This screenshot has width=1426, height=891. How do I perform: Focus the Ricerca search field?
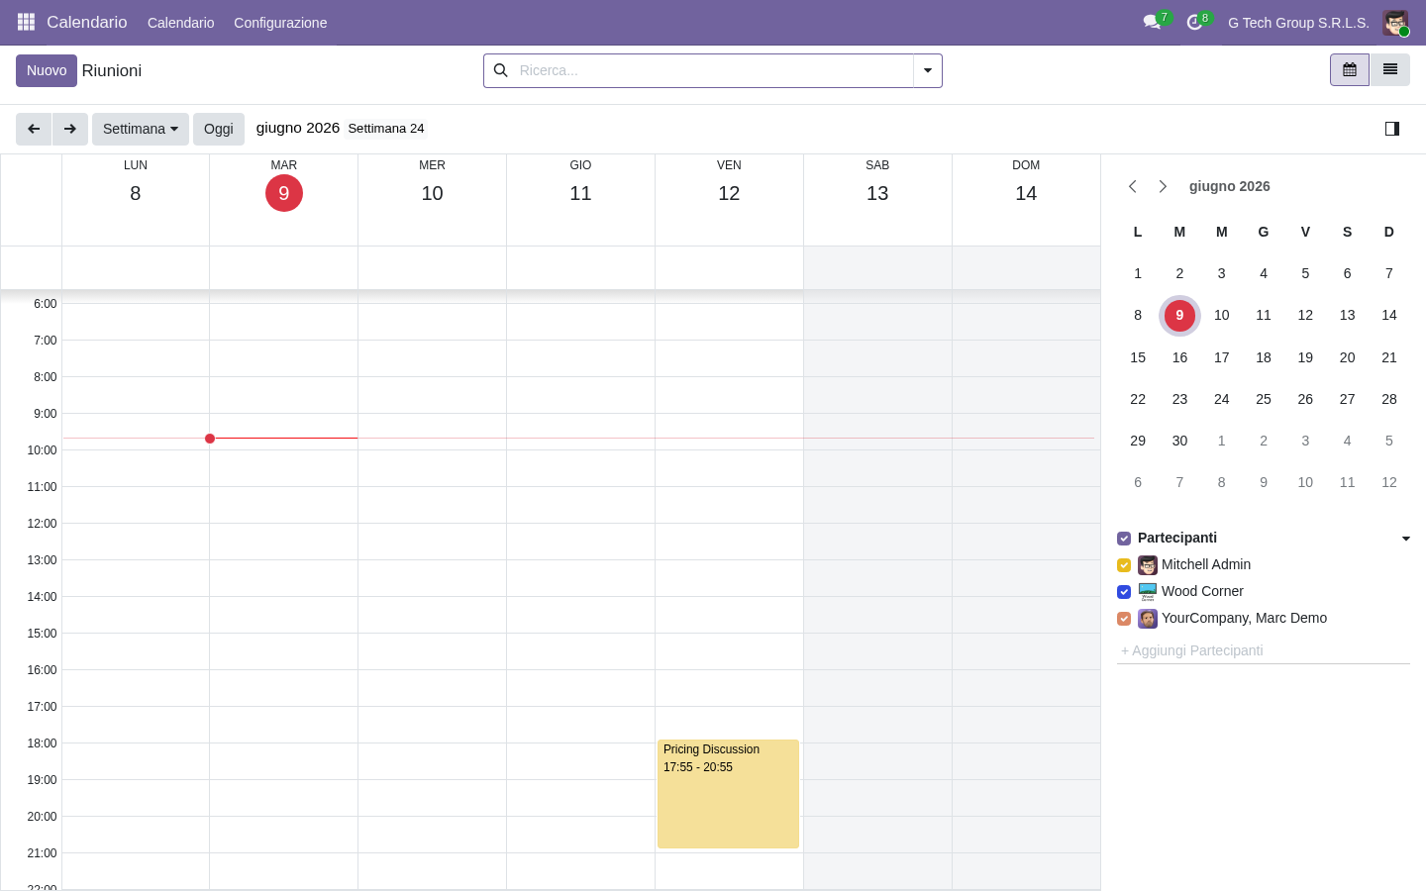pyautogui.click(x=711, y=70)
